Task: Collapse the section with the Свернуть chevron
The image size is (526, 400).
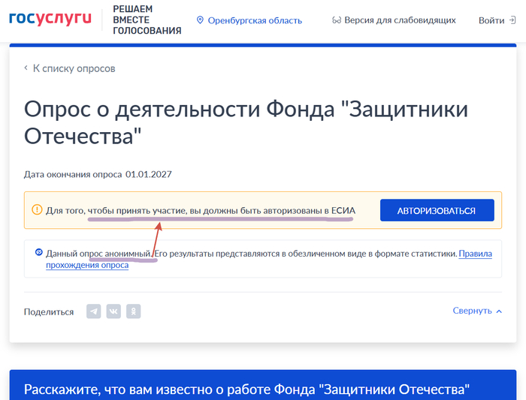Action: pyautogui.click(x=499, y=311)
